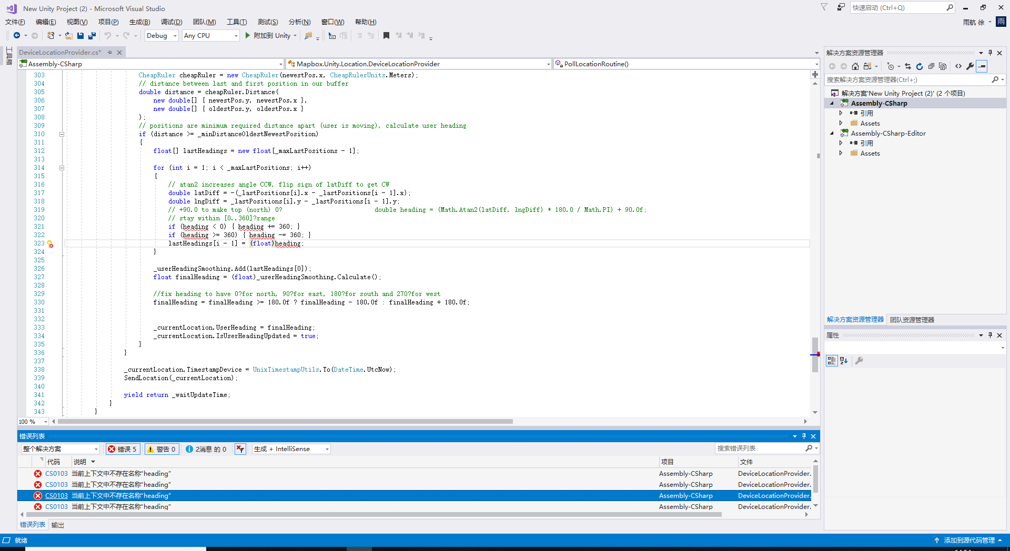Click the Home icon in Solution Explorer
Image resolution: width=1010 pixels, height=551 pixels.
click(x=855, y=66)
